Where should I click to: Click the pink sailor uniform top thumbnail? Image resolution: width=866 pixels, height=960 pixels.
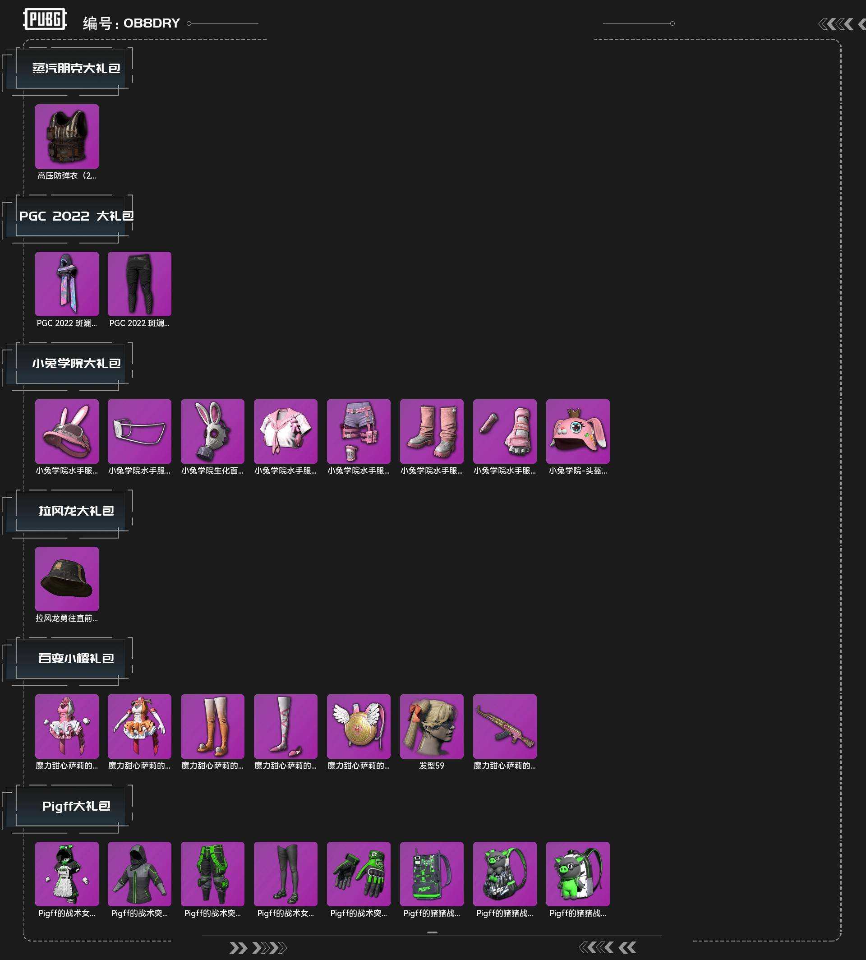pyautogui.click(x=286, y=431)
